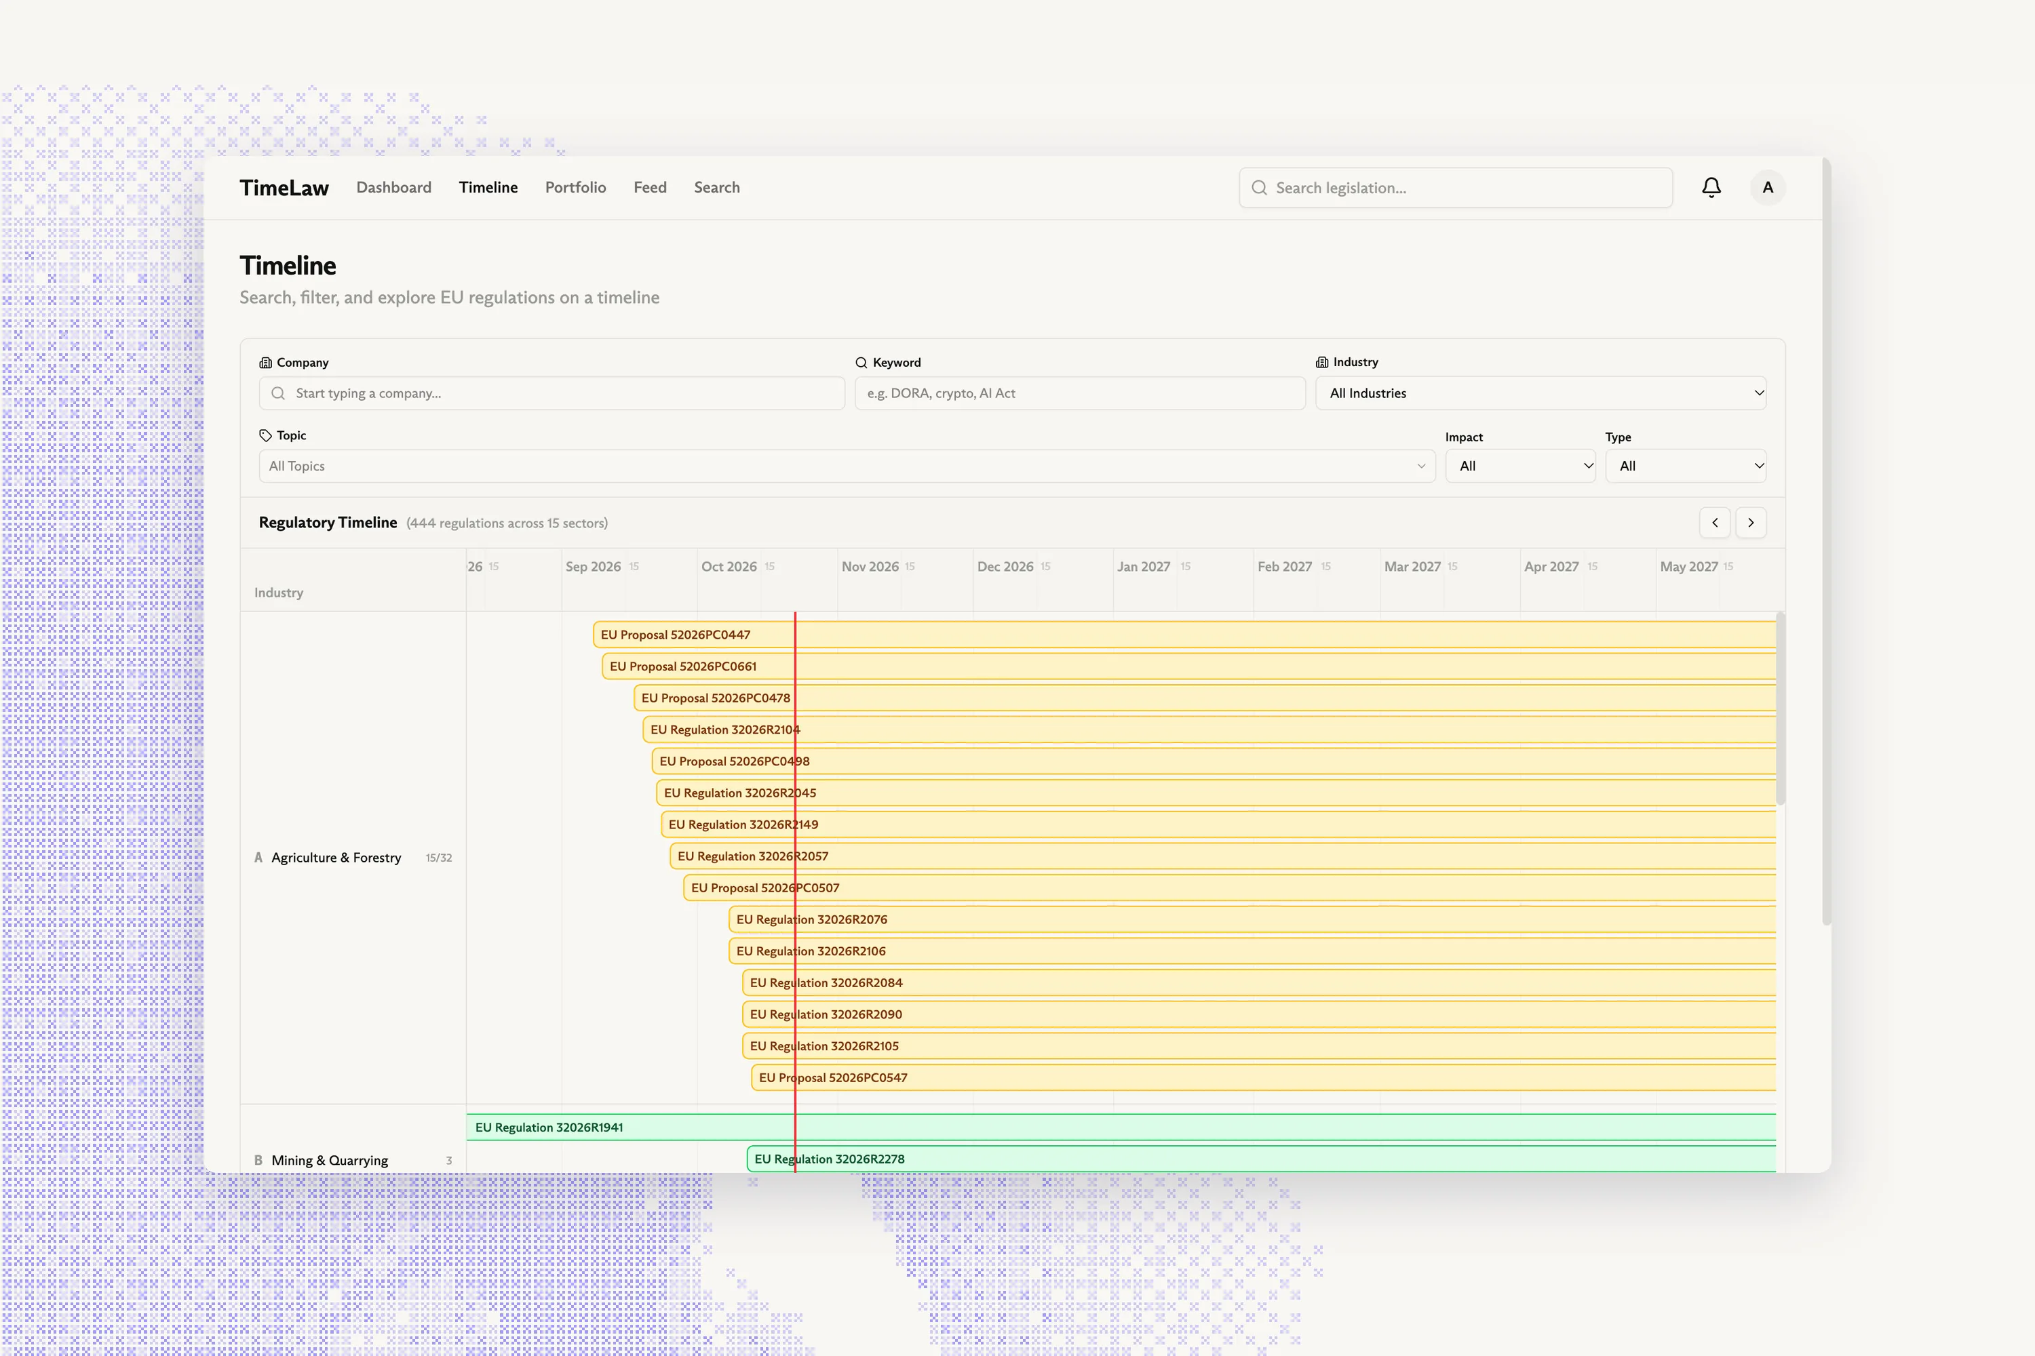Open EU Proposal 52026PC0447 bar
The image size is (2035, 1356).
[x=1184, y=635]
